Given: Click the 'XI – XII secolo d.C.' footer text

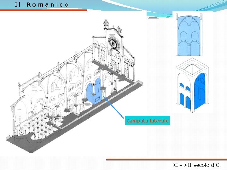Looking at the screenshot, I should pos(197,165).
